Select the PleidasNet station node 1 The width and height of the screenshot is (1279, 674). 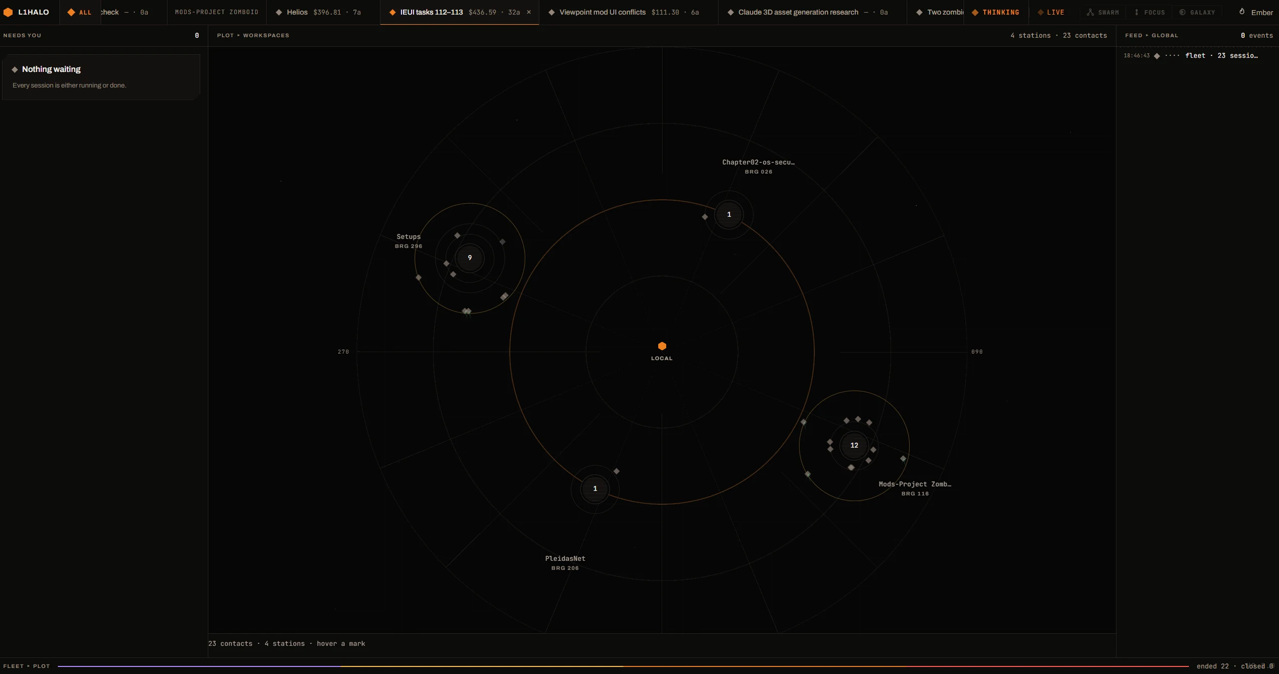[595, 489]
